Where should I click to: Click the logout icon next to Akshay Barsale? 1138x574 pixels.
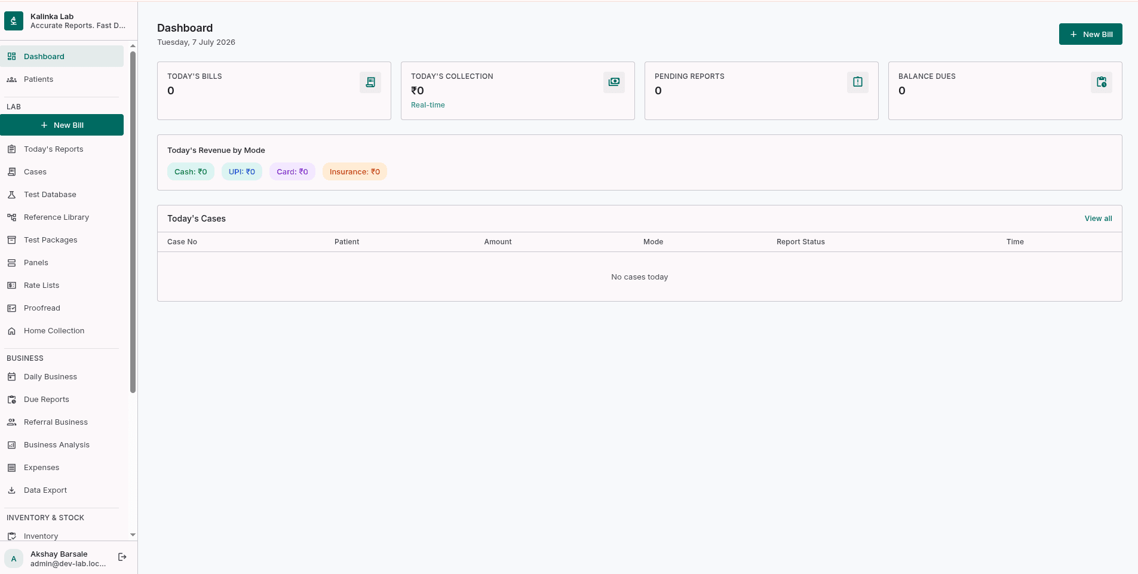click(122, 557)
